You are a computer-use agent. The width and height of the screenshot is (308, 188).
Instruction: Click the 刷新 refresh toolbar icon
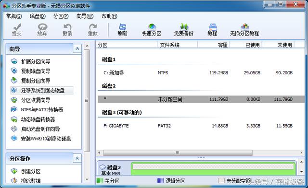(x=123, y=30)
